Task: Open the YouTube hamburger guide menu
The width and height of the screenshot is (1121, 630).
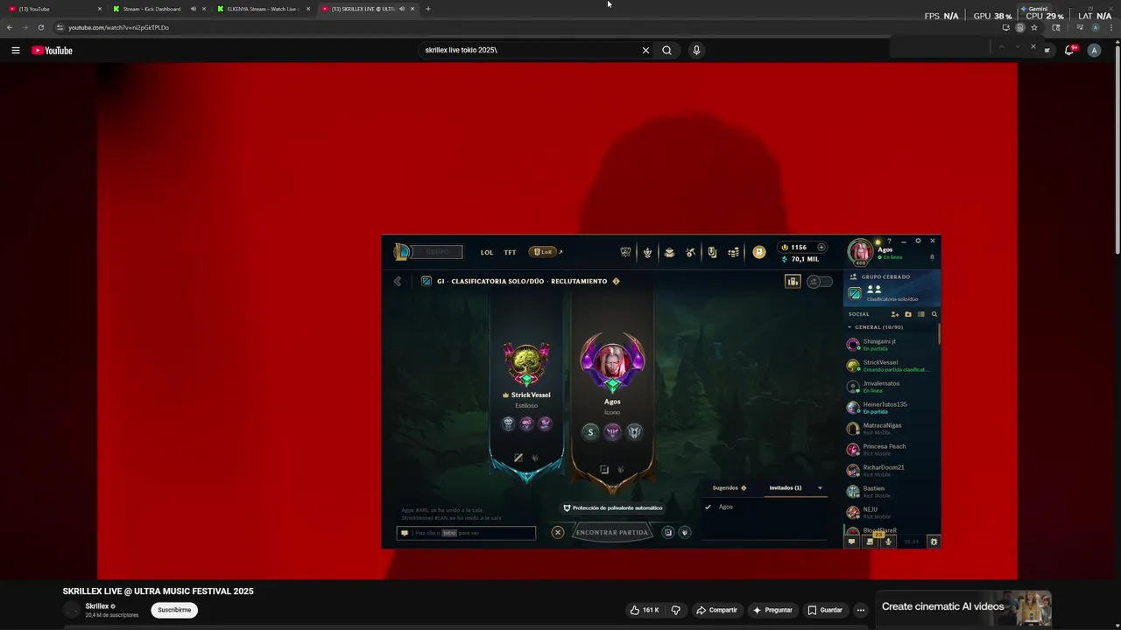Action: (x=16, y=51)
